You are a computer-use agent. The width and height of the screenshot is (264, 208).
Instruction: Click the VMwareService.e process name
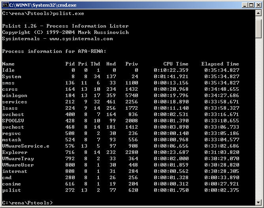coord(26,146)
